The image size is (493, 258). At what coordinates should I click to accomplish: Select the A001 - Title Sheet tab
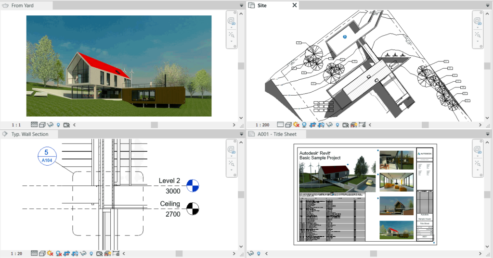(276, 134)
